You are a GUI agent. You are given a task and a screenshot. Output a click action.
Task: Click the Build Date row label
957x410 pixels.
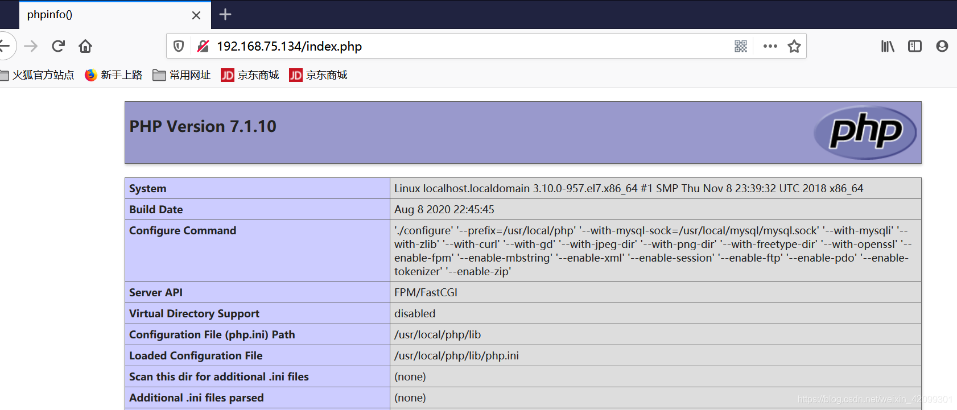tap(156, 209)
